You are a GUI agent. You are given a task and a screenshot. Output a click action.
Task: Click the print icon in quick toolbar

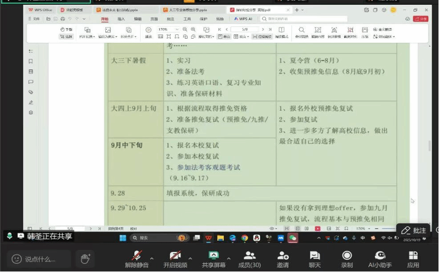[x=63, y=19]
